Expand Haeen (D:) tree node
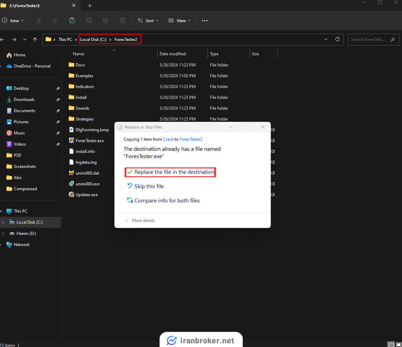 3,233
